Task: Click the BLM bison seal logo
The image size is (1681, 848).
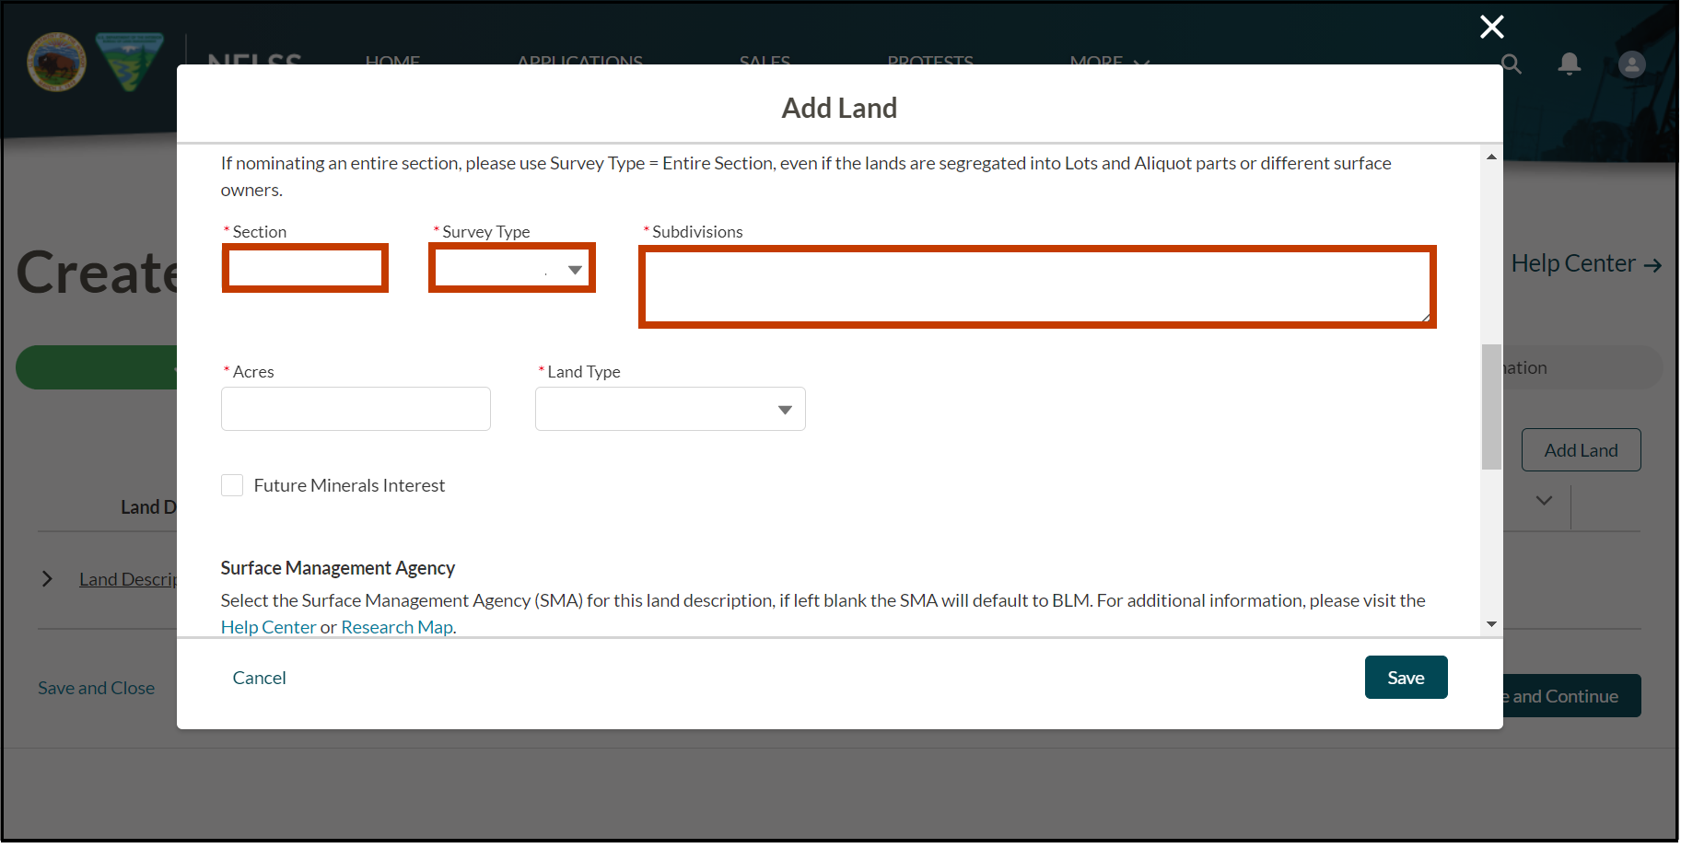Action: pyautogui.click(x=56, y=61)
